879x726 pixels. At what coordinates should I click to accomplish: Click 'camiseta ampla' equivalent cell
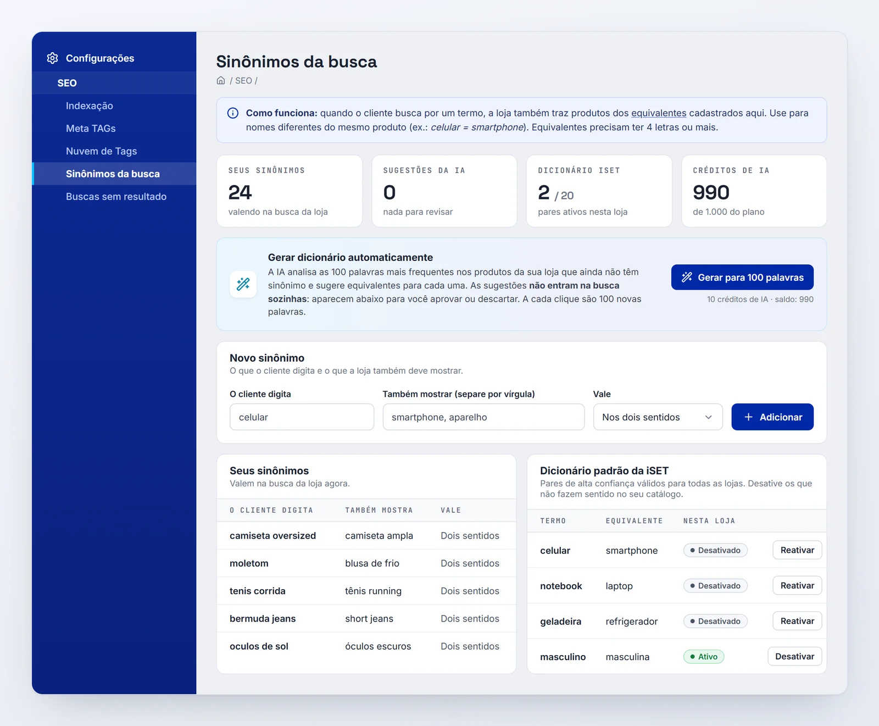tap(379, 536)
